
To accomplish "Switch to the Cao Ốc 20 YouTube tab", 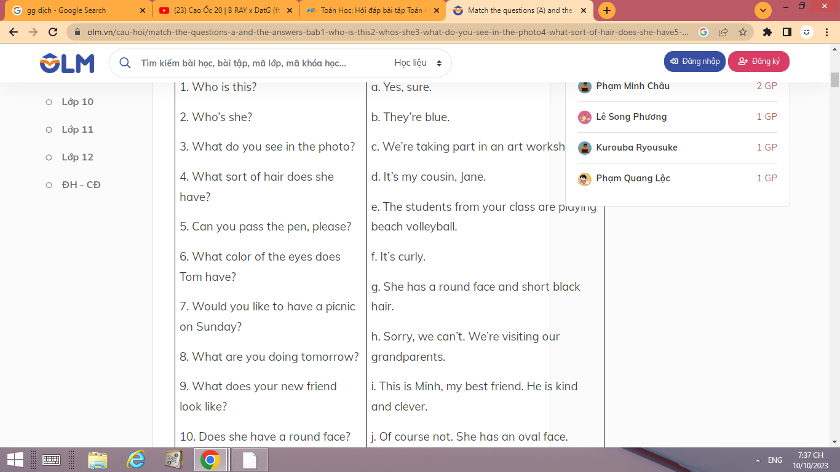I will [224, 10].
